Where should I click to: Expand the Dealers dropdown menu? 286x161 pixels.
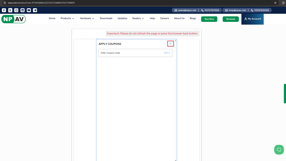[x=138, y=18]
